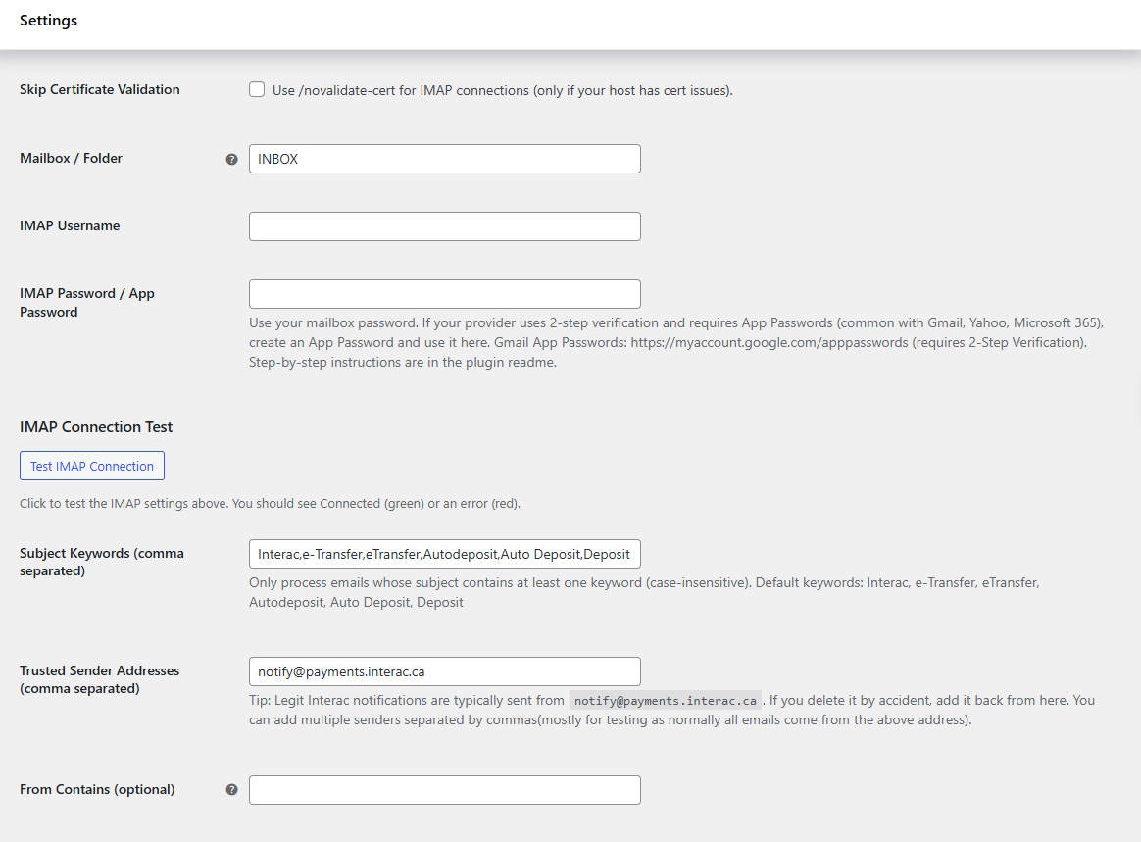Click the Mailbox / Folder help icon
The width and height of the screenshot is (1141, 842).
(232, 159)
